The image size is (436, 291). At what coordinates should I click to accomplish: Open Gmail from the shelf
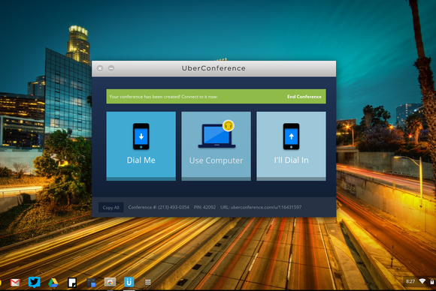click(15, 283)
